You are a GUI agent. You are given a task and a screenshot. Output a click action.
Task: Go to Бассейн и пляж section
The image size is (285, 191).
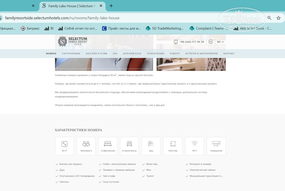[x=96, y=54]
